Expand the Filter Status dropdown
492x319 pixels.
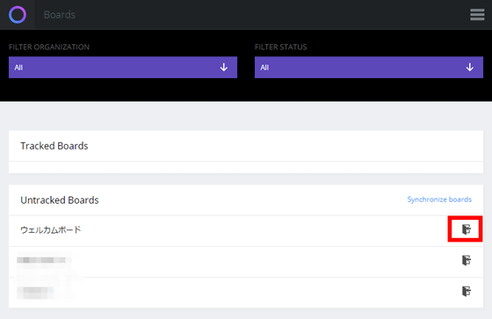pos(369,67)
